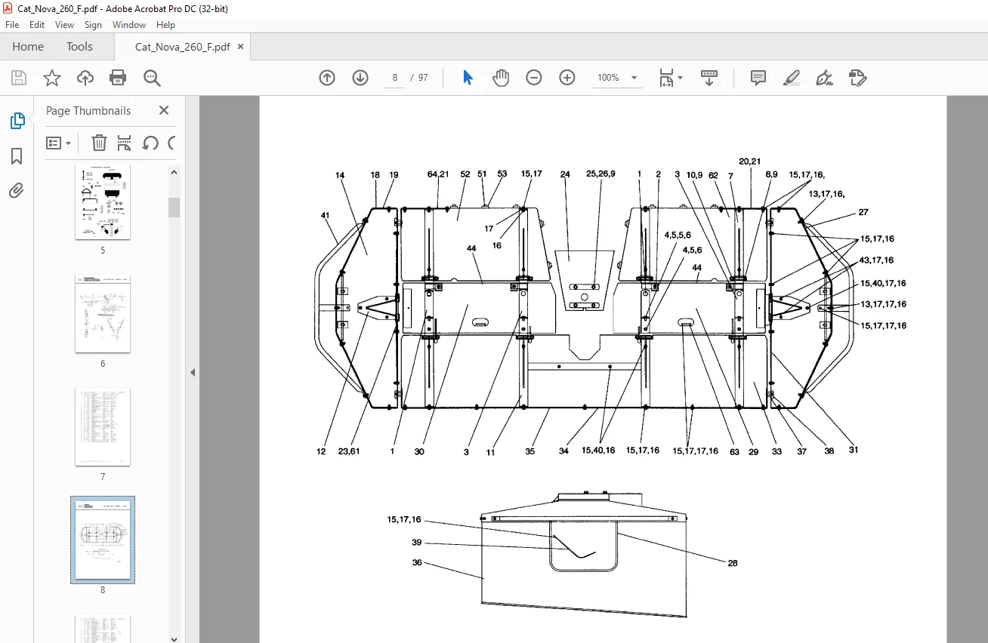This screenshot has width=988, height=643.
Task: Select the highlighter pen tool
Action: point(791,78)
